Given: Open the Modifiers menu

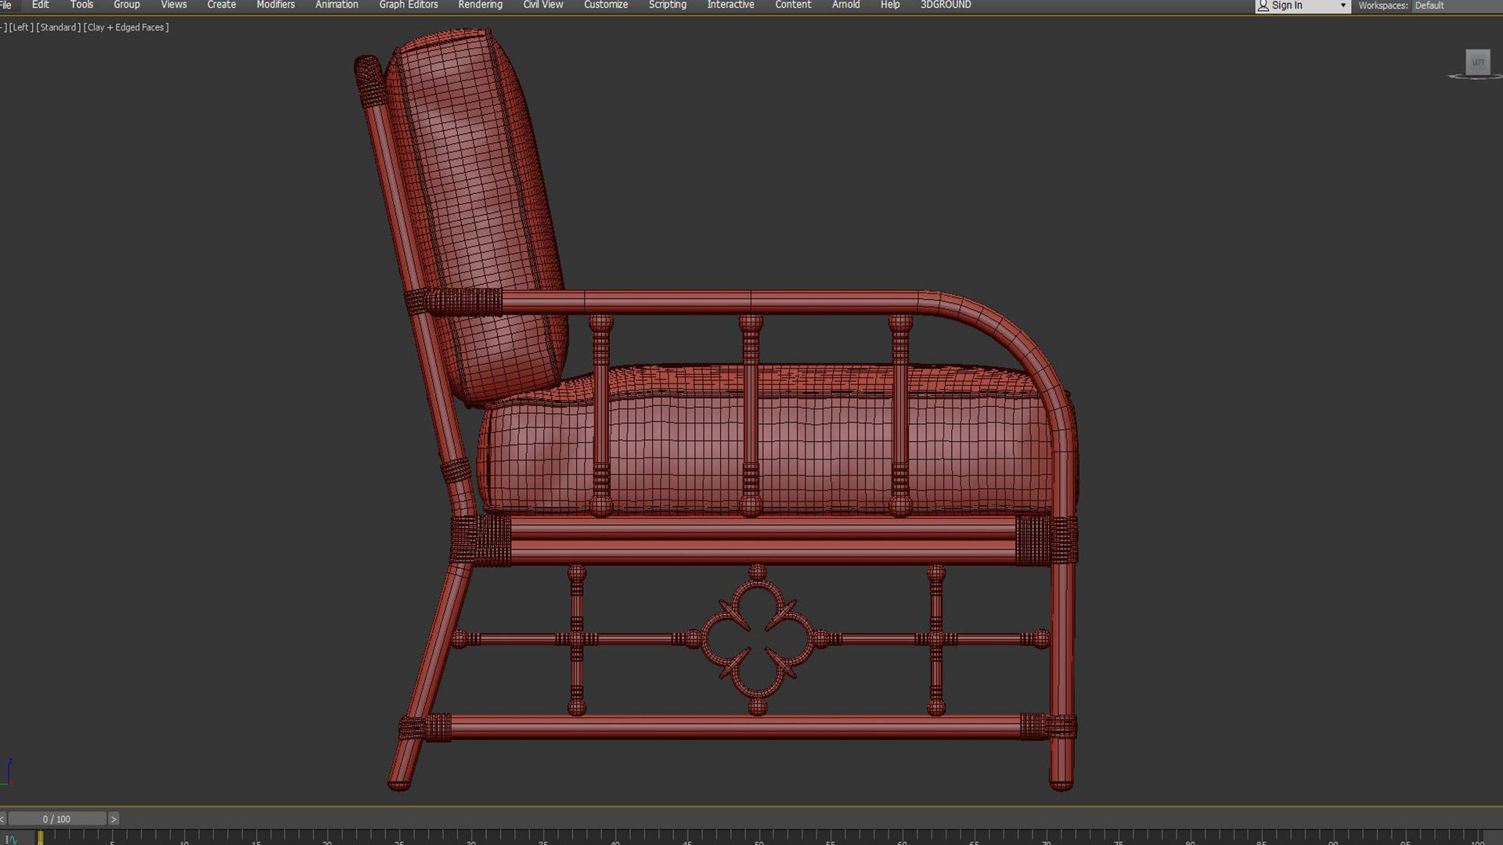Looking at the screenshot, I should tap(276, 5).
